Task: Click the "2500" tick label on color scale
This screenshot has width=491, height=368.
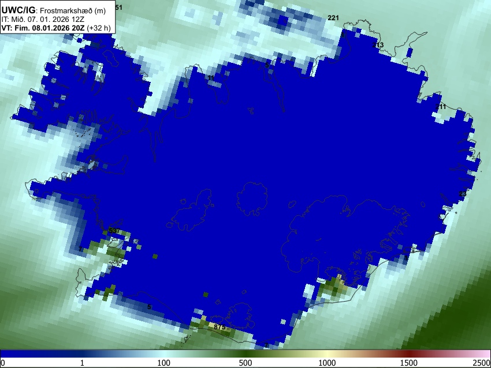Action: coord(482,363)
